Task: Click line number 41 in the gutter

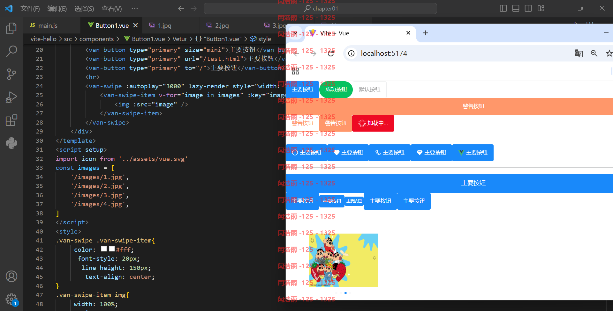Action: 39,241
